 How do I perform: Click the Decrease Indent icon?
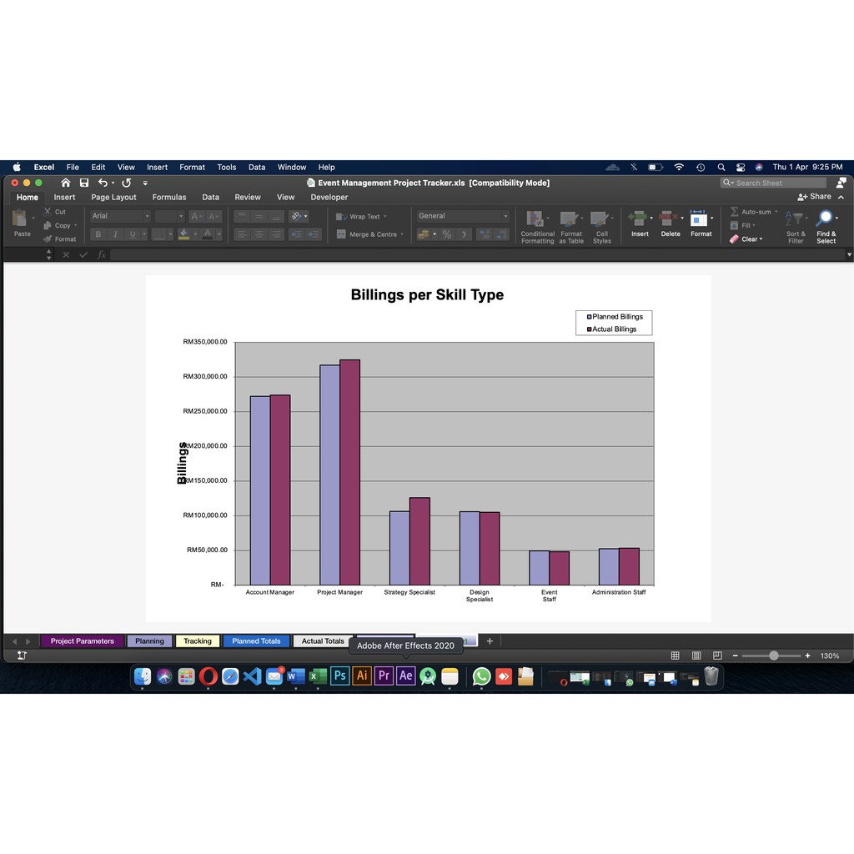pyautogui.click(x=296, y=234)
